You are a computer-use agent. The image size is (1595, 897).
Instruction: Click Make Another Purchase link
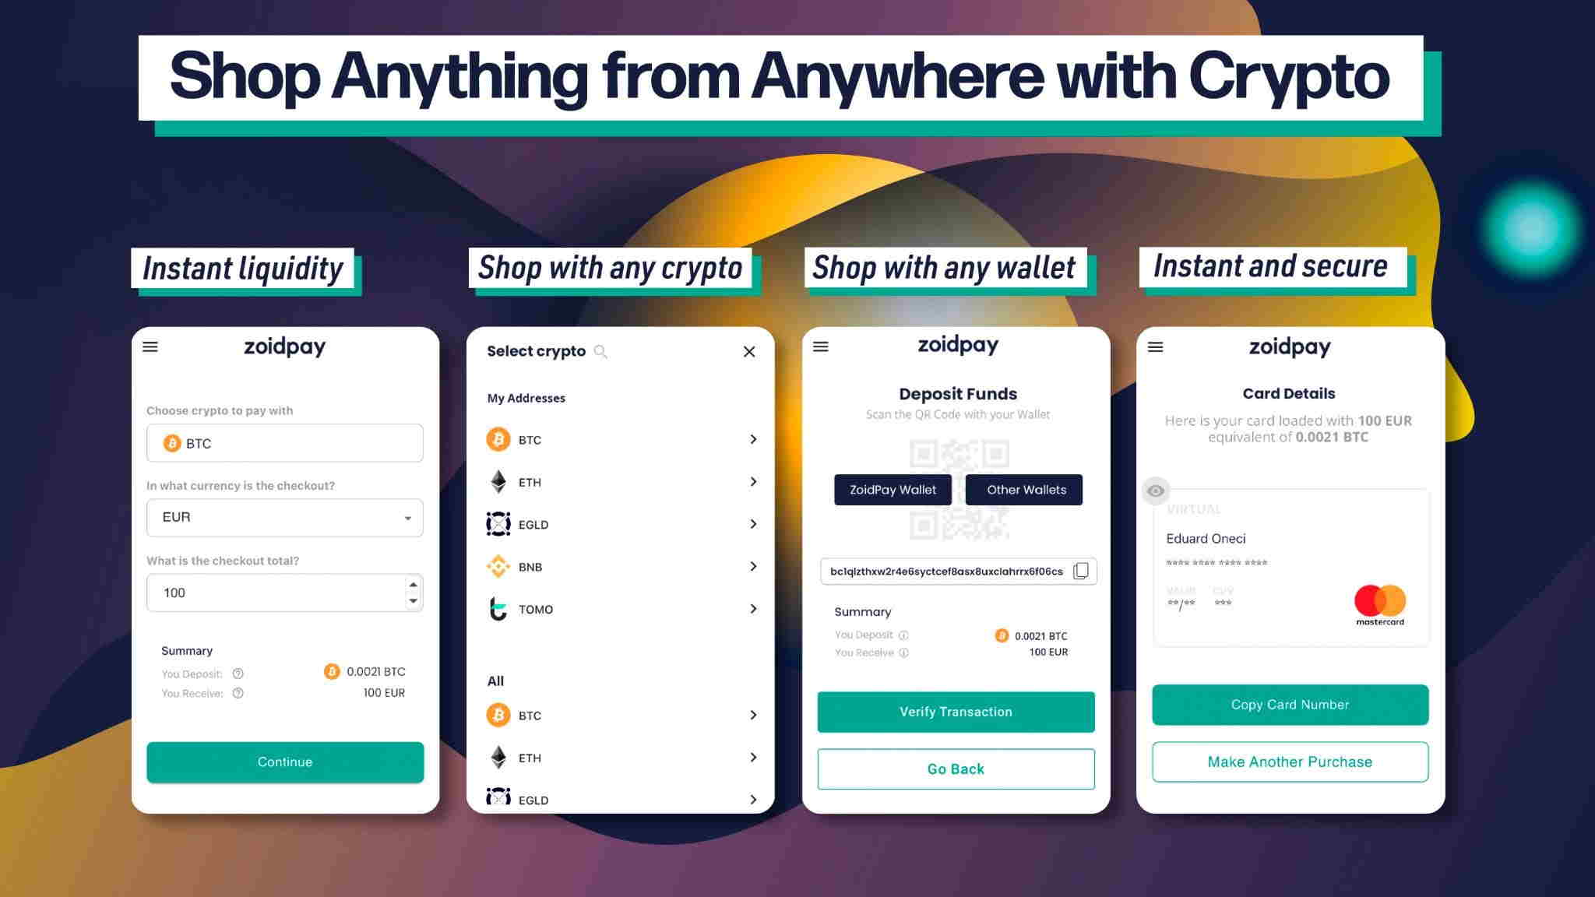(x=1290, y=762)
